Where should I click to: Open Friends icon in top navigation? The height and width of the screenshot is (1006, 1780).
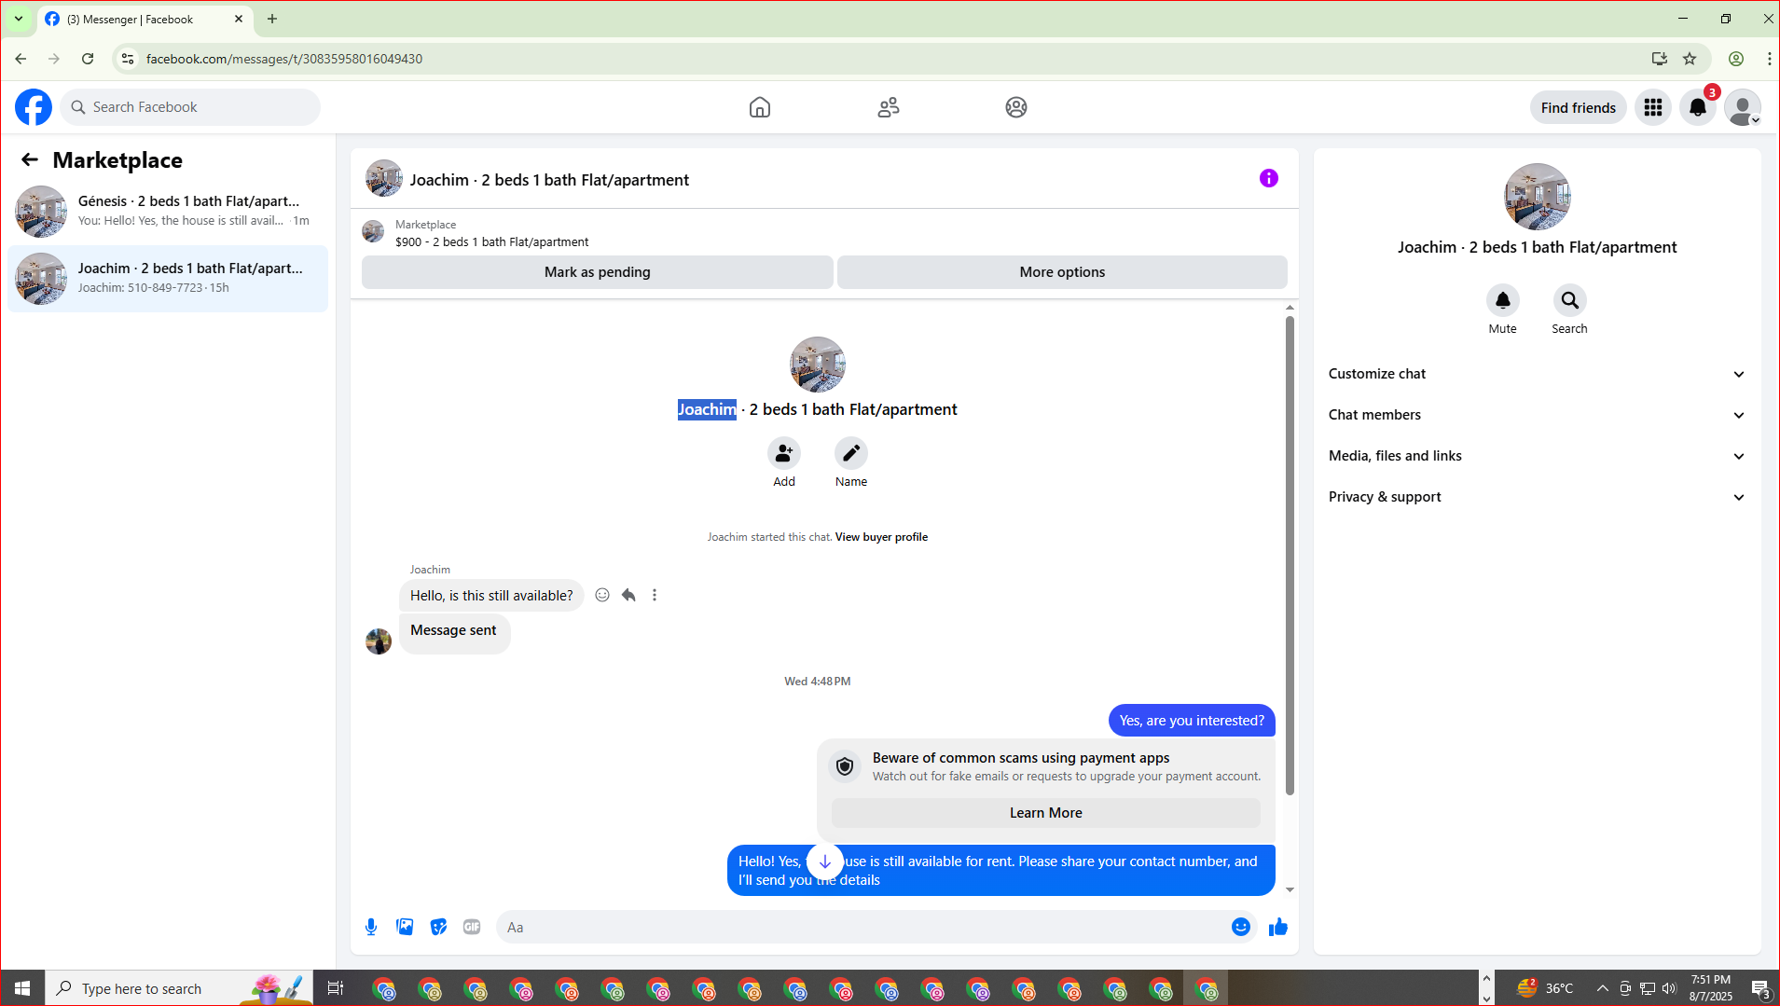point(889,107)
